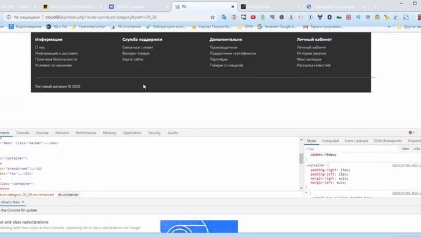
Task: Open the Network tab in DevTools
Action: click(62, 133)
